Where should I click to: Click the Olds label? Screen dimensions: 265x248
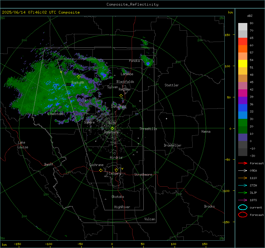[x=112, y=123]
